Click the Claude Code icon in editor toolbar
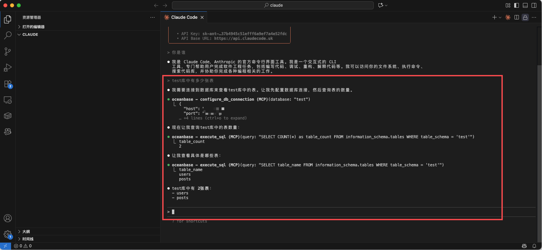Viewport: 542px width, 250px height. tap(508, 17)
